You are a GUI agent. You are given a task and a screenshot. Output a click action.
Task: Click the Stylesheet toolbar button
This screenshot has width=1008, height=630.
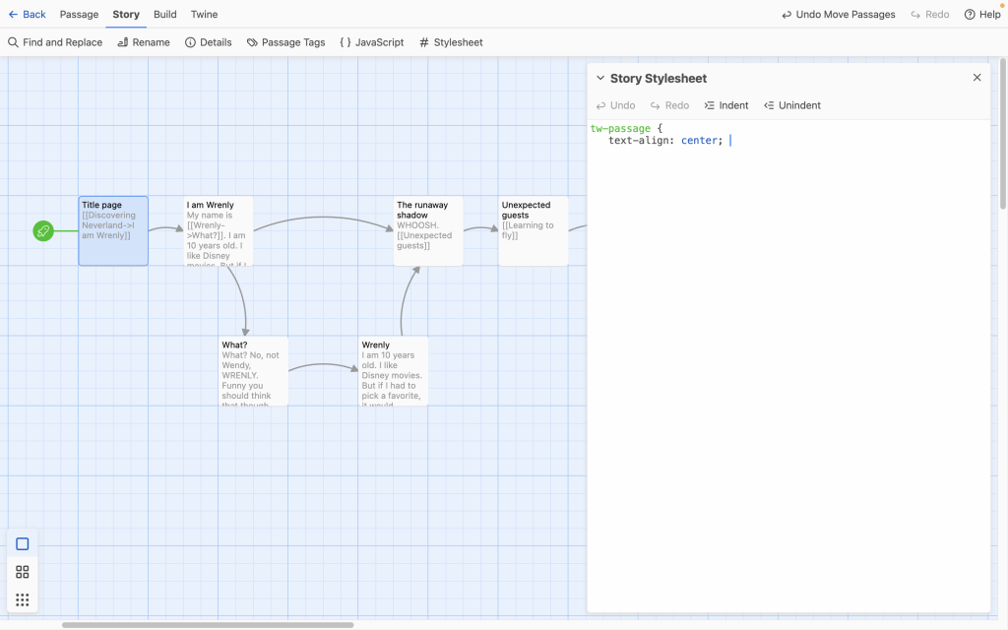[x=451, y=42]
